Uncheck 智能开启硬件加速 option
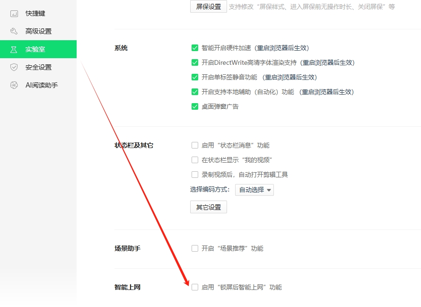The width and height of the screenshot is (421, 307). pos(195,48)
